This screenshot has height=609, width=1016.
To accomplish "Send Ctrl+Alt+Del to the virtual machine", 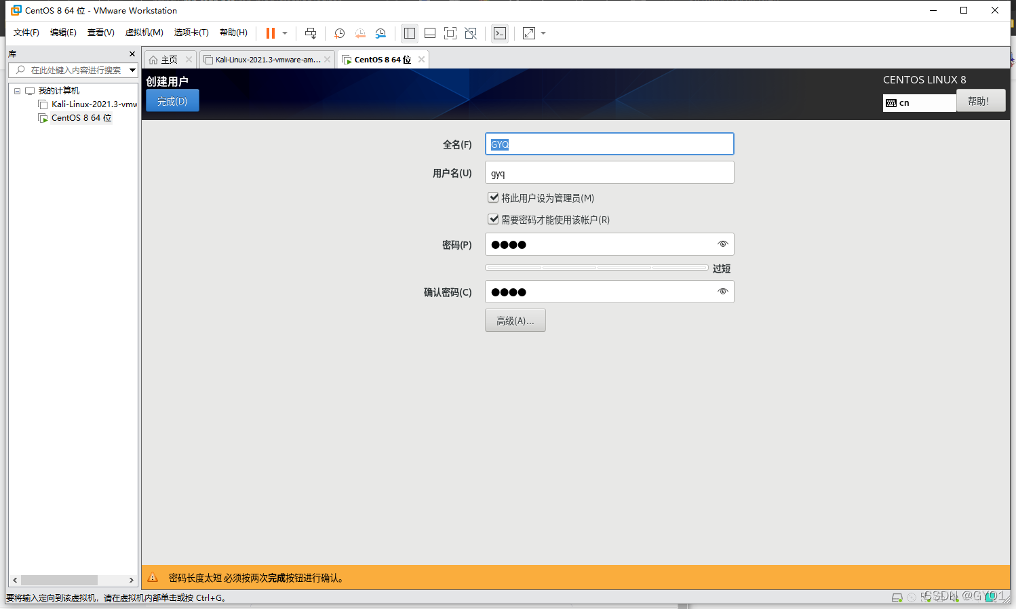I will tap(311, 33).
